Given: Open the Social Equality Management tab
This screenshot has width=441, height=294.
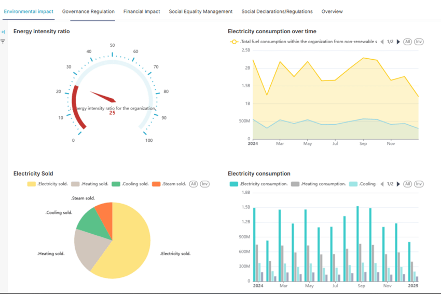Looking at the screenshot, I should (x=201, y=11).
